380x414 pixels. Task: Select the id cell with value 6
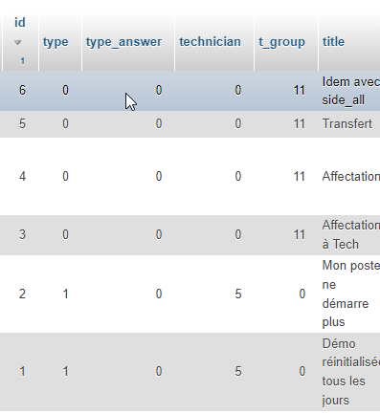(x=20, y=91)
